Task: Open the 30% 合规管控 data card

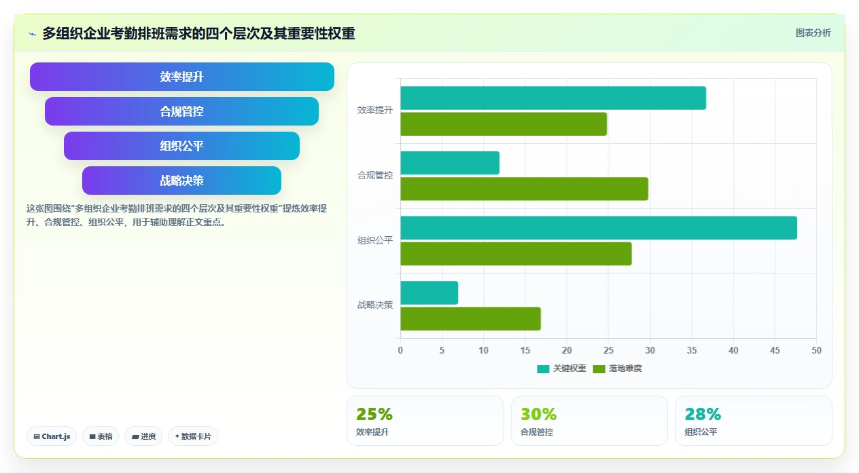Action: tap(589, 421)
